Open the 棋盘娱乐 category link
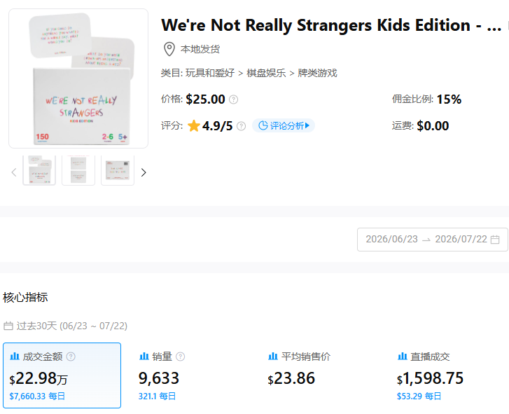The height and width of the screenshot is (414, 509). coord(266,73)
